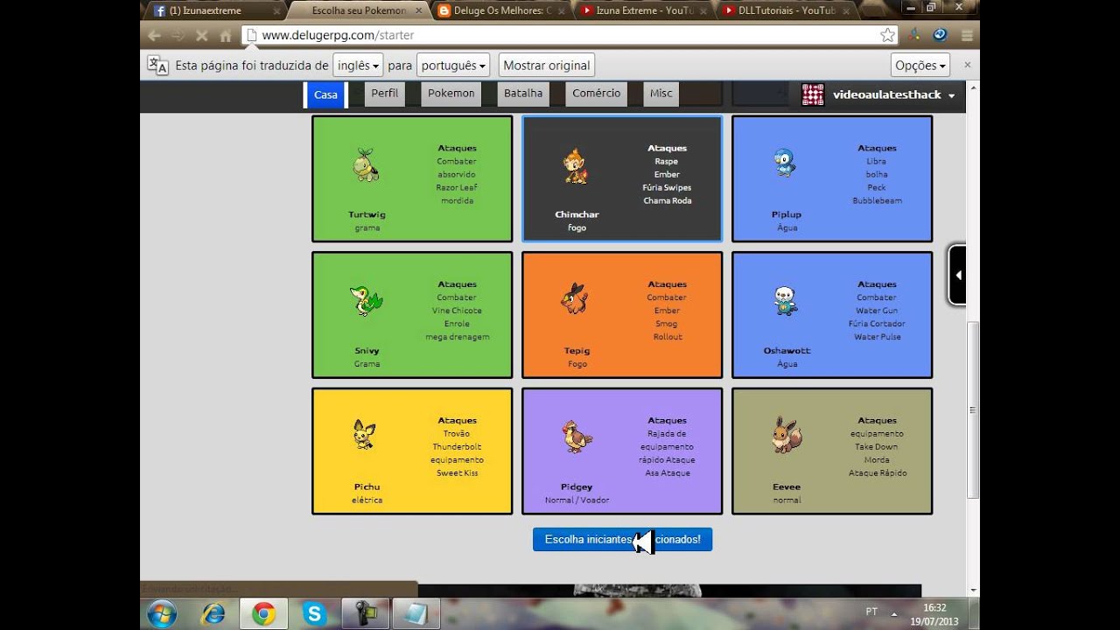
Task: Click Take Down attack on Eevee card
Action: tap(877, 446)
